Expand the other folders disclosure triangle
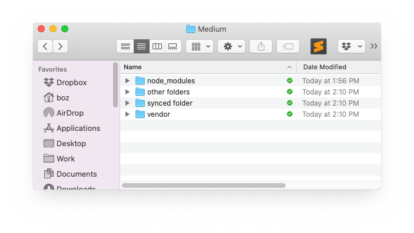 tap(127, 92)
